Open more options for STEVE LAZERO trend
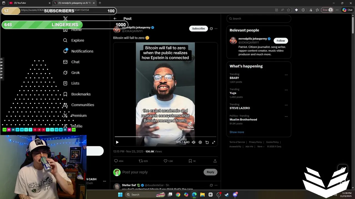This screenshot has height=199, width=355. tap(286, 105)
